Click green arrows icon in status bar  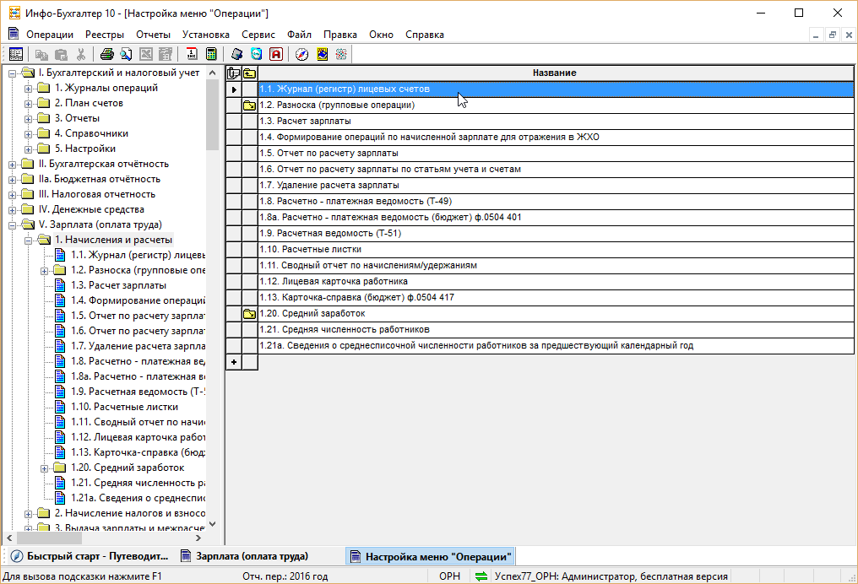[x=481, y=576]
